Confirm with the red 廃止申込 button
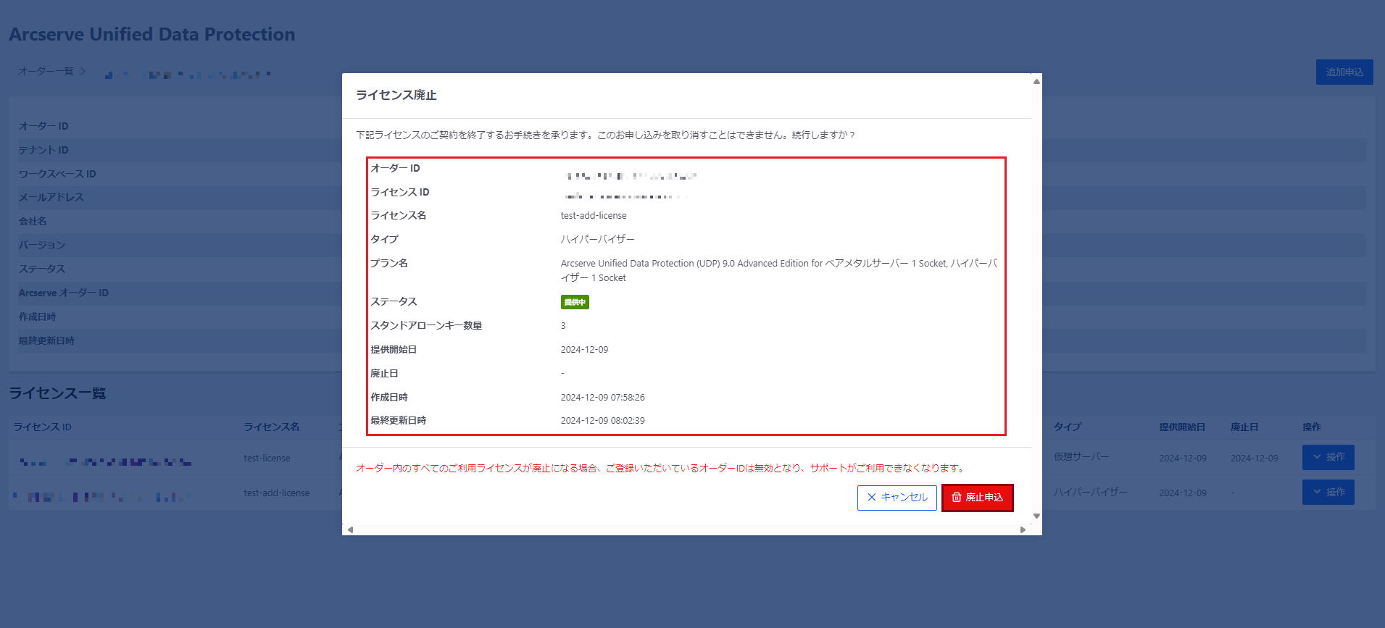Viewport: 1385px width, 628px height. pos(977,498)
